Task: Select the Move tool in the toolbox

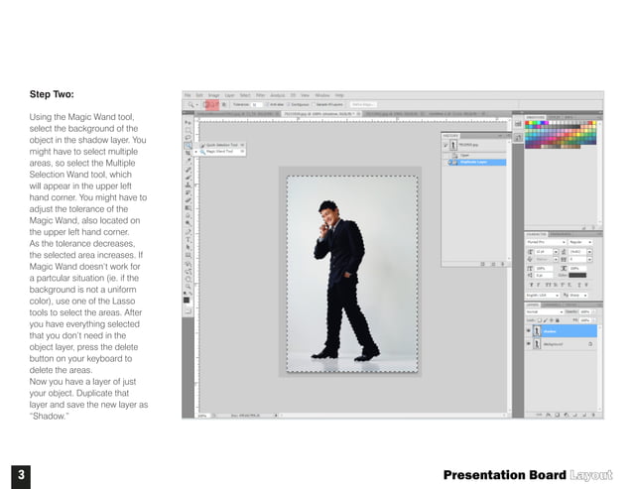Action: point(188,122)
